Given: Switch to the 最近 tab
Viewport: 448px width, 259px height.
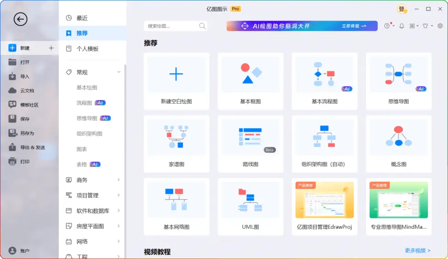Looking at the screenshot, I should (x=82, y=18).
